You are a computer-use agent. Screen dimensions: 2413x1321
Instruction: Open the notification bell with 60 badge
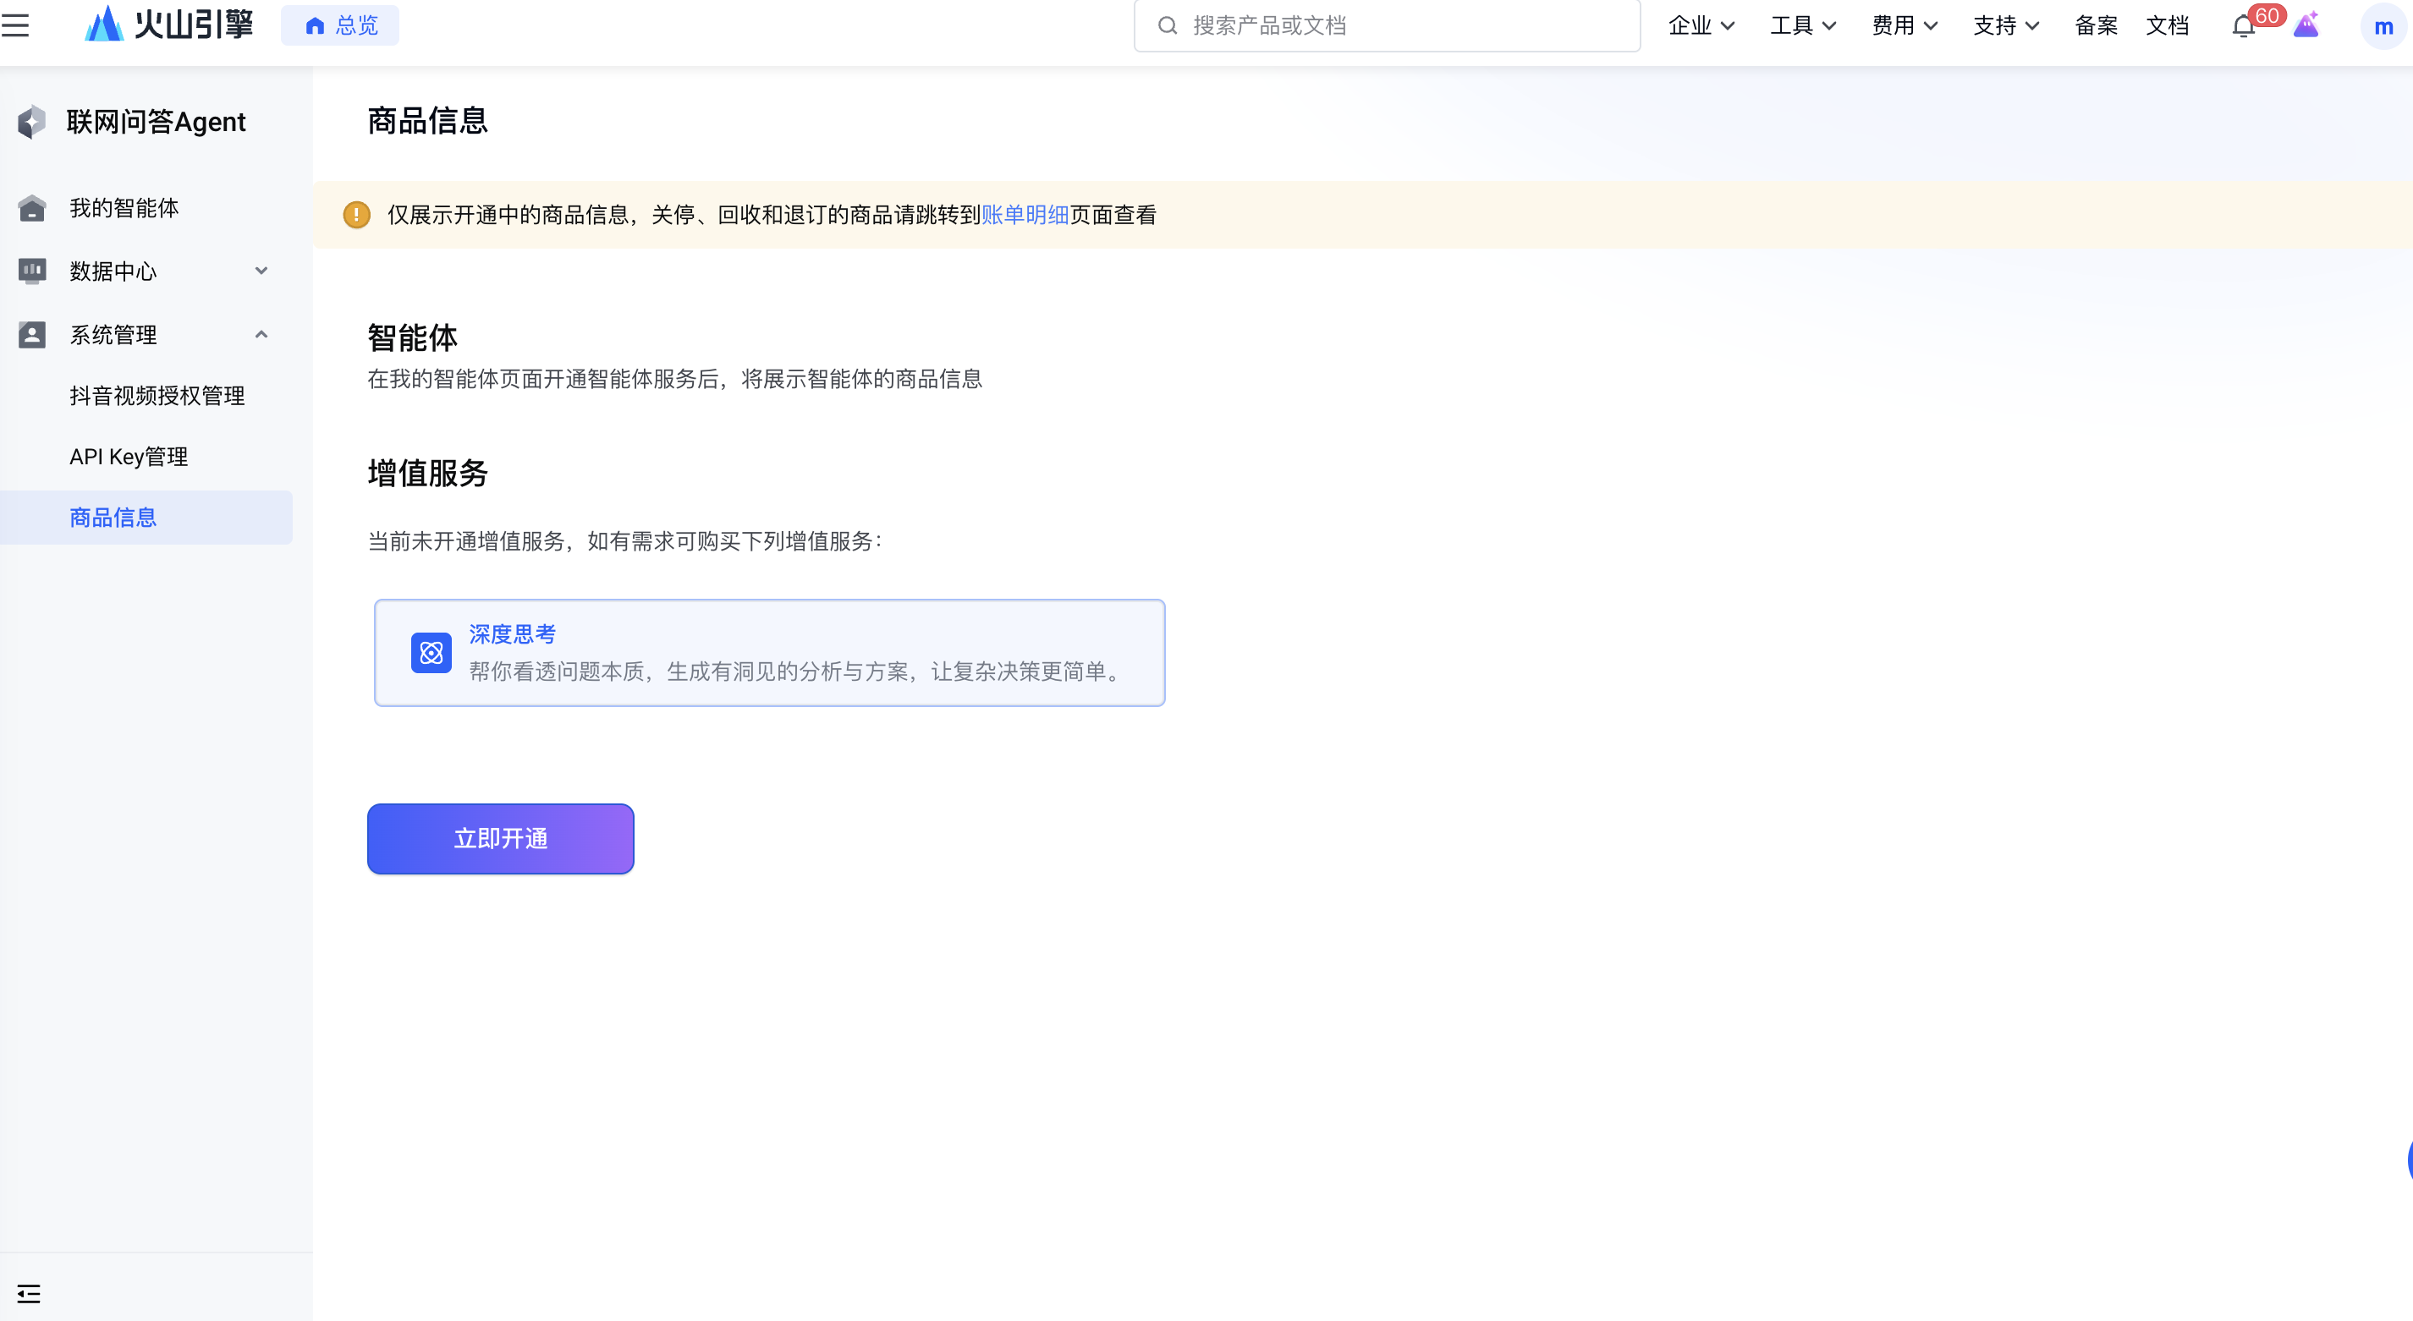[2245, 25]
